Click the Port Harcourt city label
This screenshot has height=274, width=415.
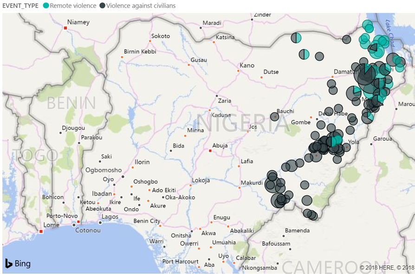coord(180,261)
